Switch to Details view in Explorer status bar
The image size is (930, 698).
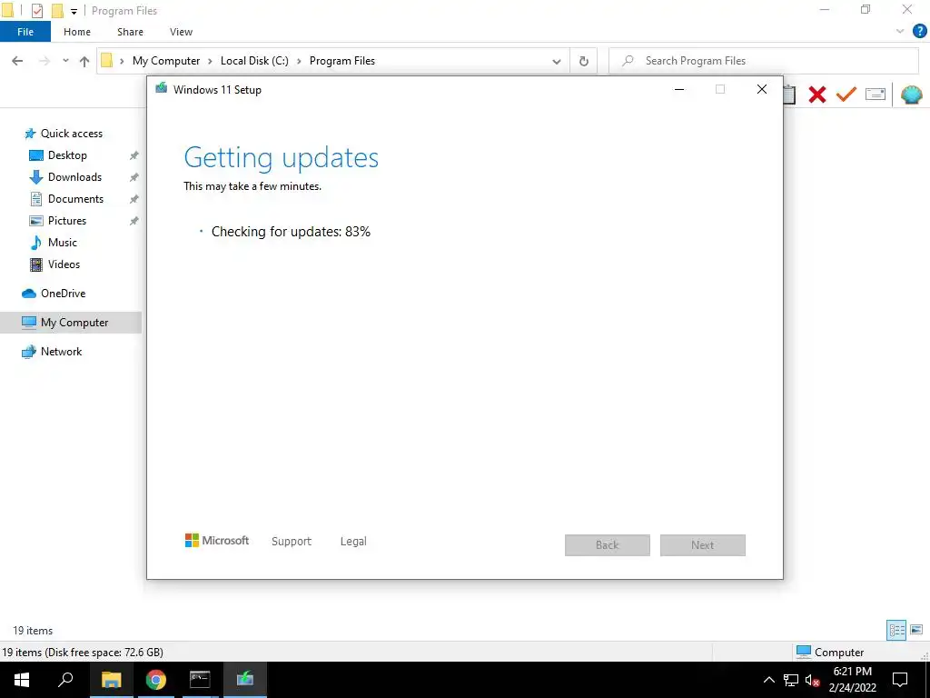pyautogui.click(x=896, y=630)
